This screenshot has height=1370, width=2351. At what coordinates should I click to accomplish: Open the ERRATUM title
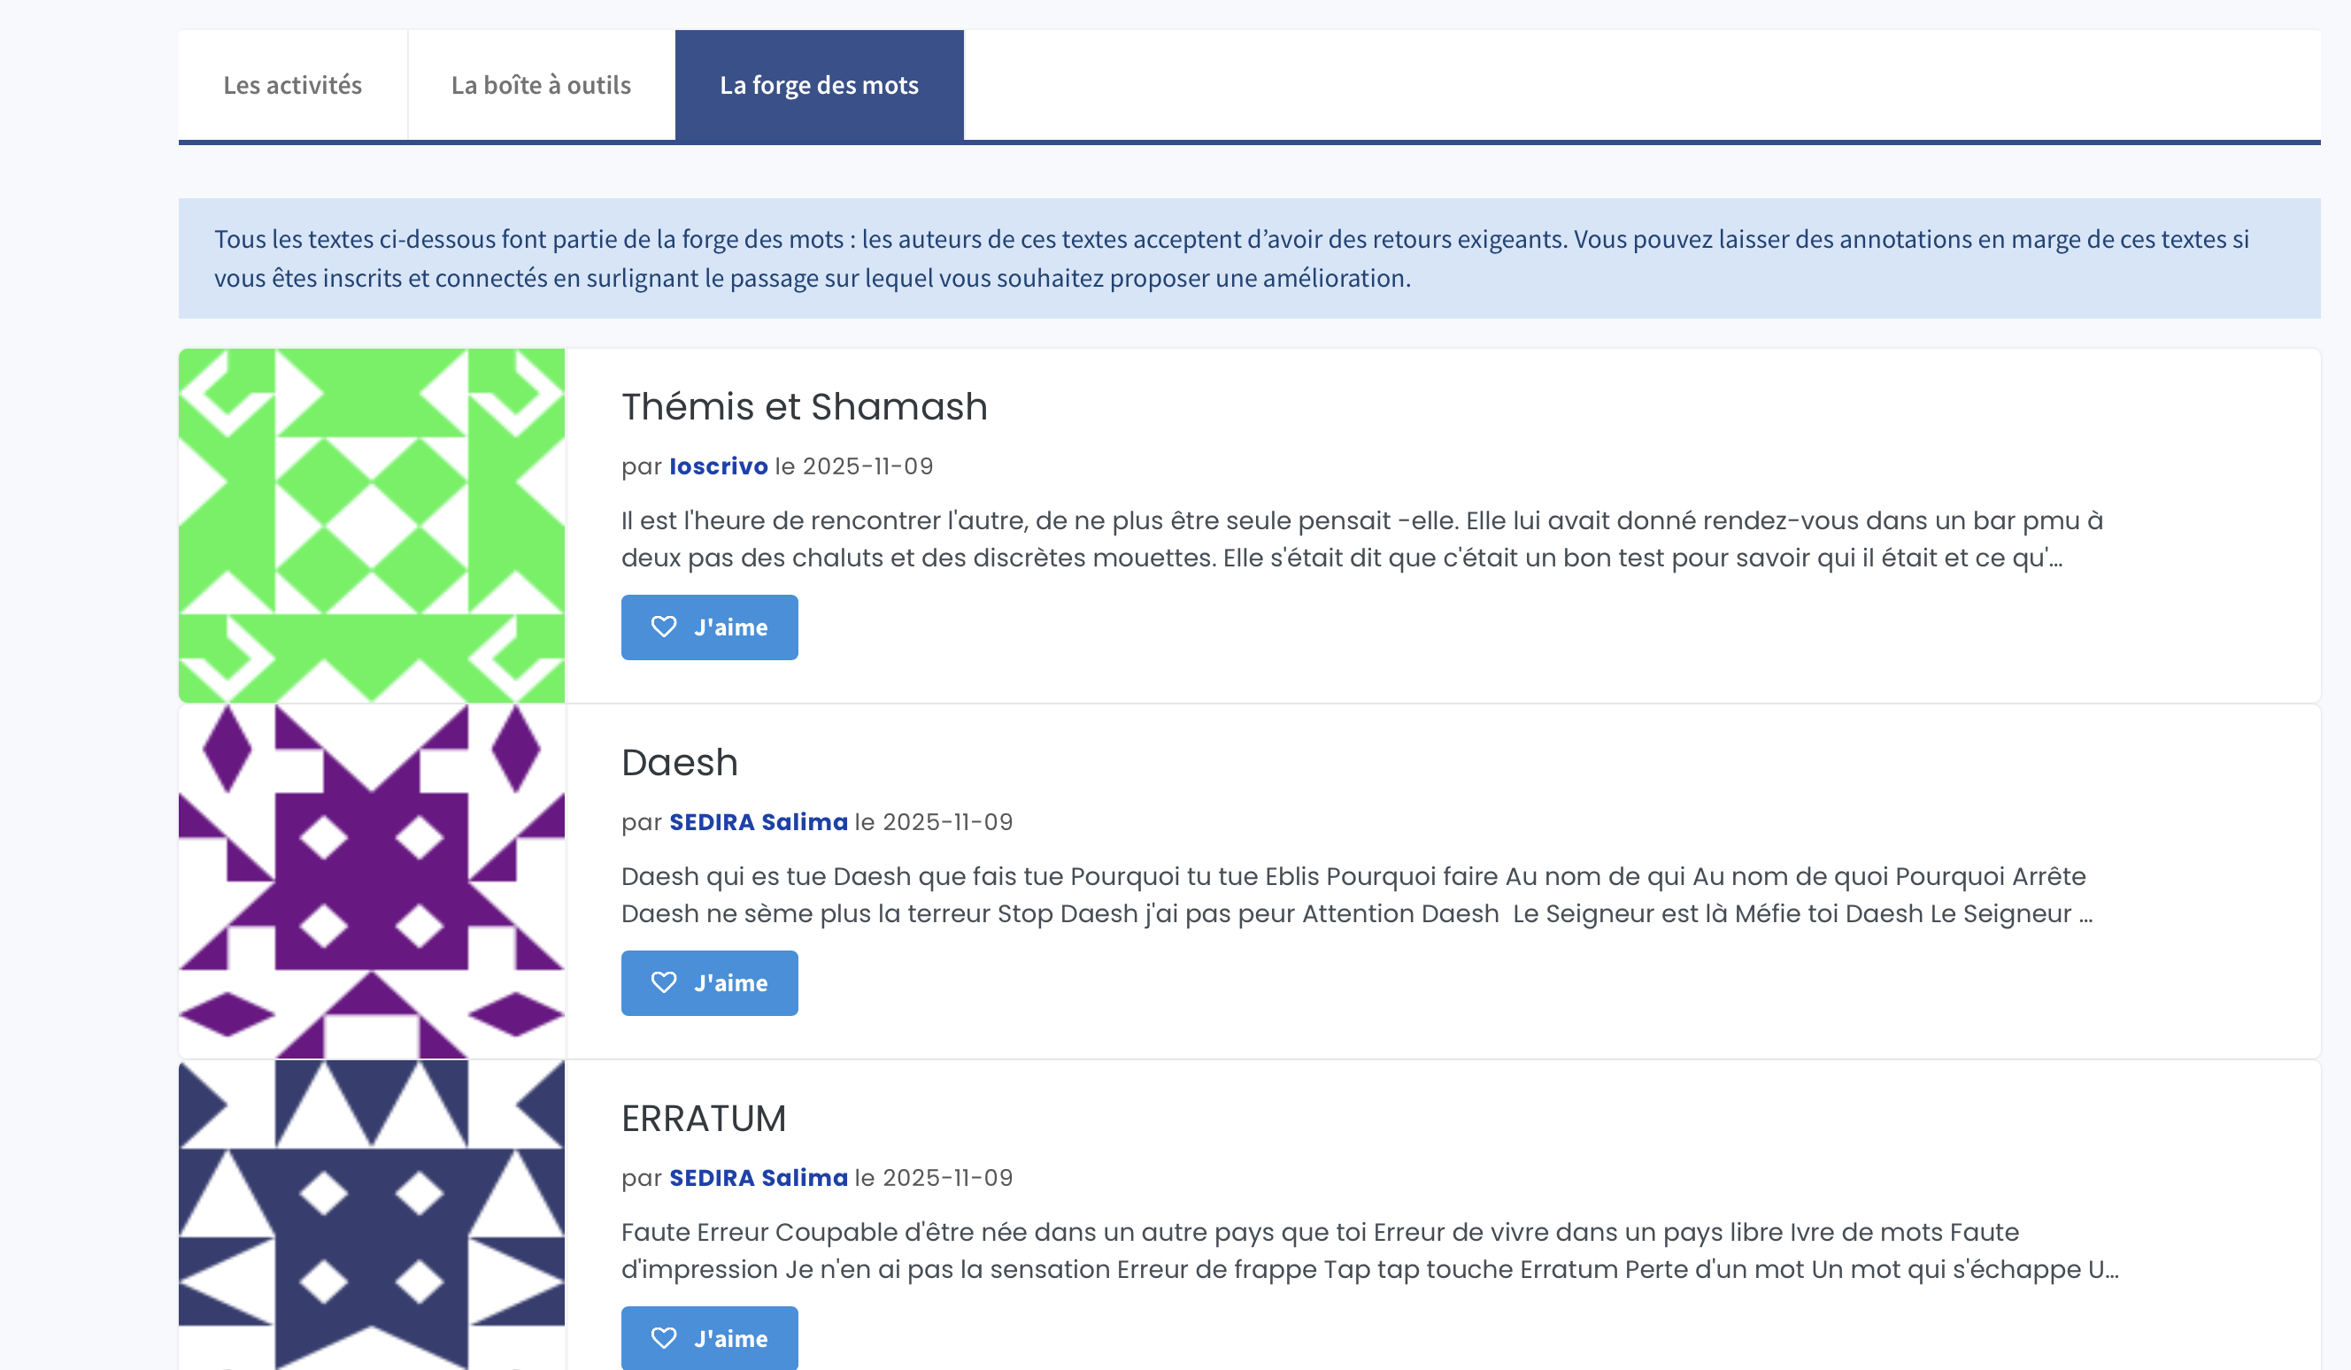pyautogui.click(x=704, y=1118)
